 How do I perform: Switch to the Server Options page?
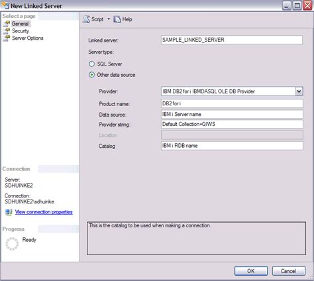28,38
